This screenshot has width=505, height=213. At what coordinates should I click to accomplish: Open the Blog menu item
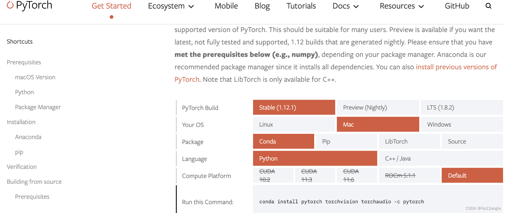click(x=262, y=6)
